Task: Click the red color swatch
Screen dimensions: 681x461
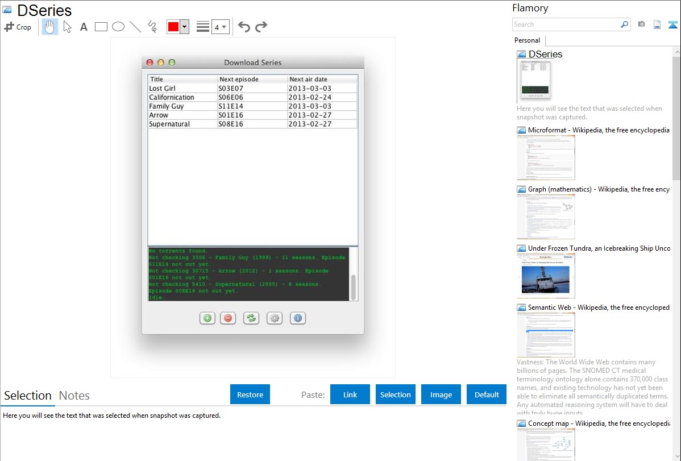Action: click(173, 27)
